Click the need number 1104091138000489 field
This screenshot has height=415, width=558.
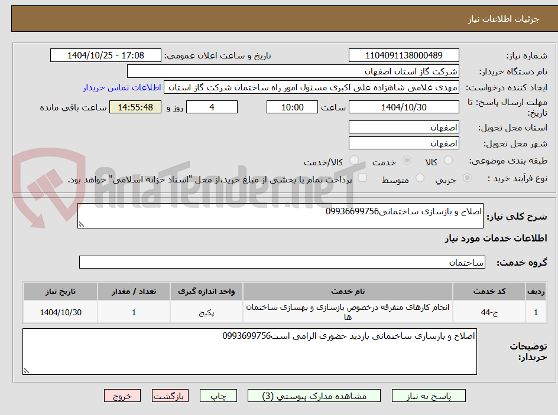pyautogui.click(x=404, y=55)
